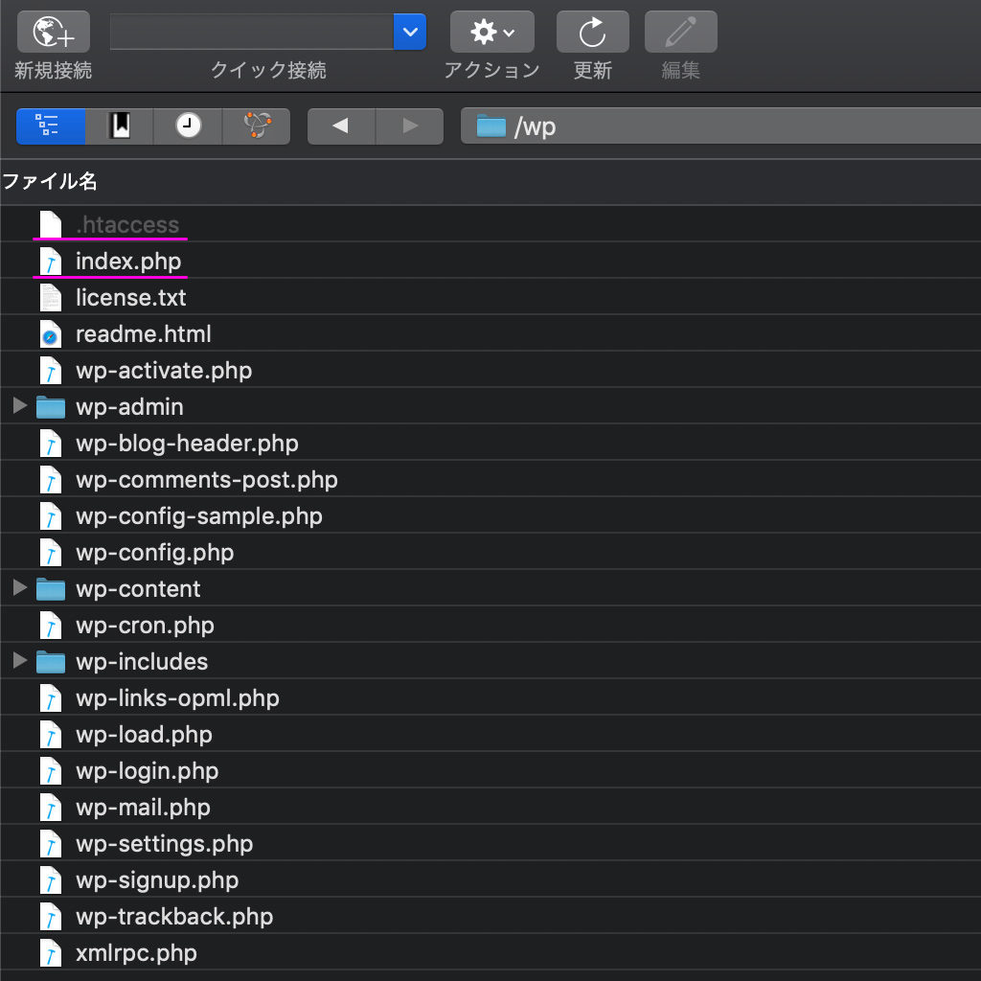Click the wp-signup.php file name
This screenshot has height=981, width=981.
(157, 879)
